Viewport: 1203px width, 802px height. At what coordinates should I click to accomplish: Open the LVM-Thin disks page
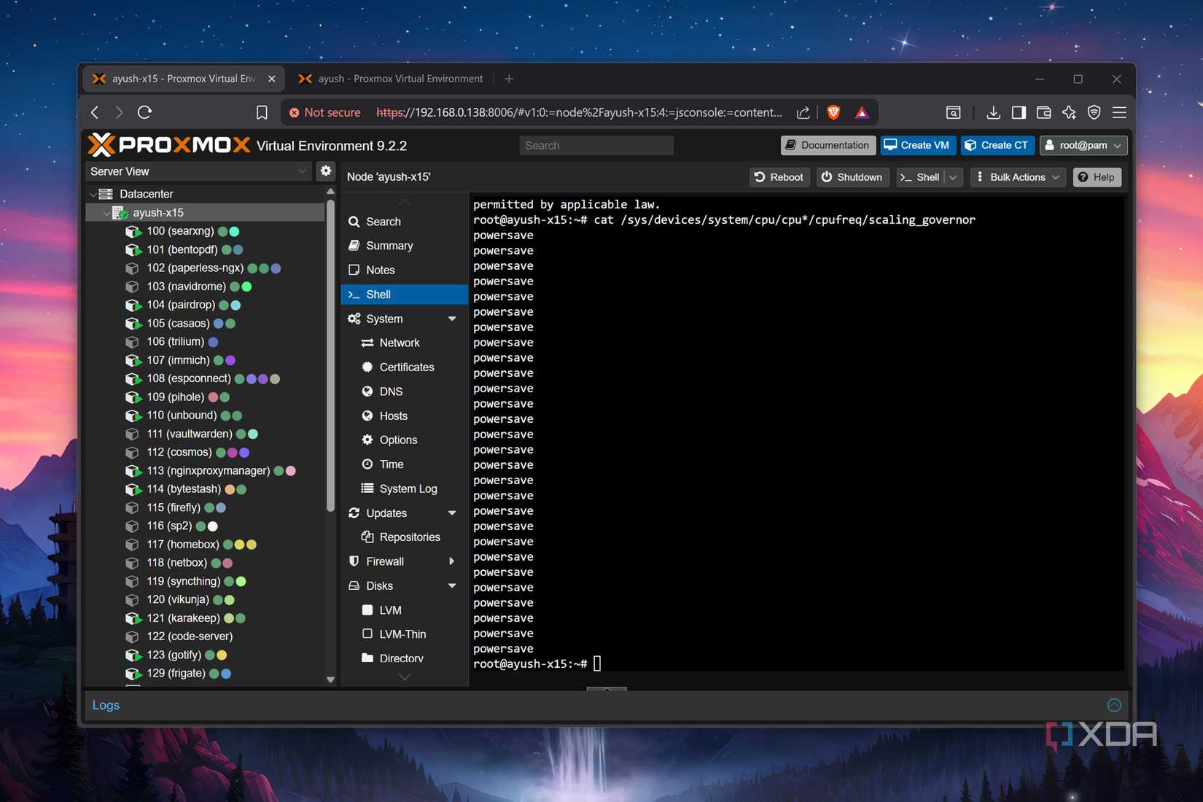[404, 634]
